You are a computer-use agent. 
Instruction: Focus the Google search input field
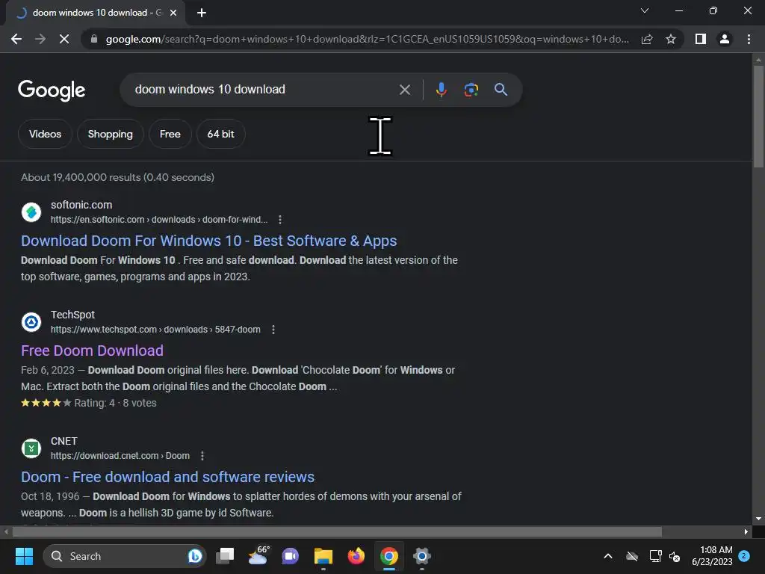click(x=264, y=90)
